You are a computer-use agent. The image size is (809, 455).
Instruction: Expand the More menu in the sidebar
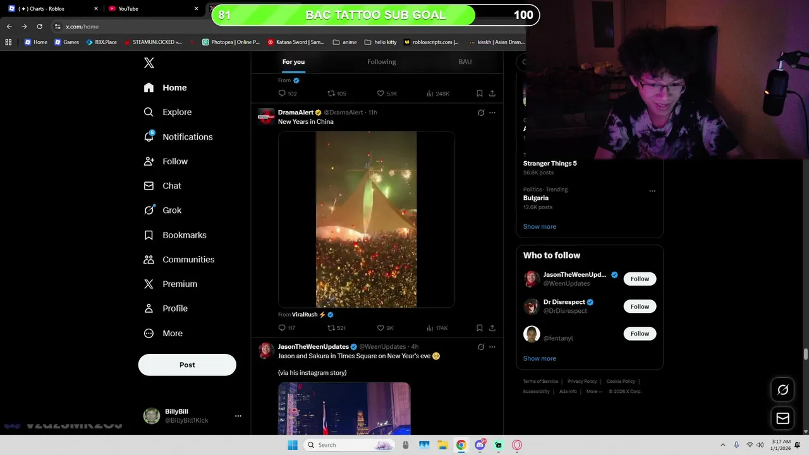(x=164, y=333)
